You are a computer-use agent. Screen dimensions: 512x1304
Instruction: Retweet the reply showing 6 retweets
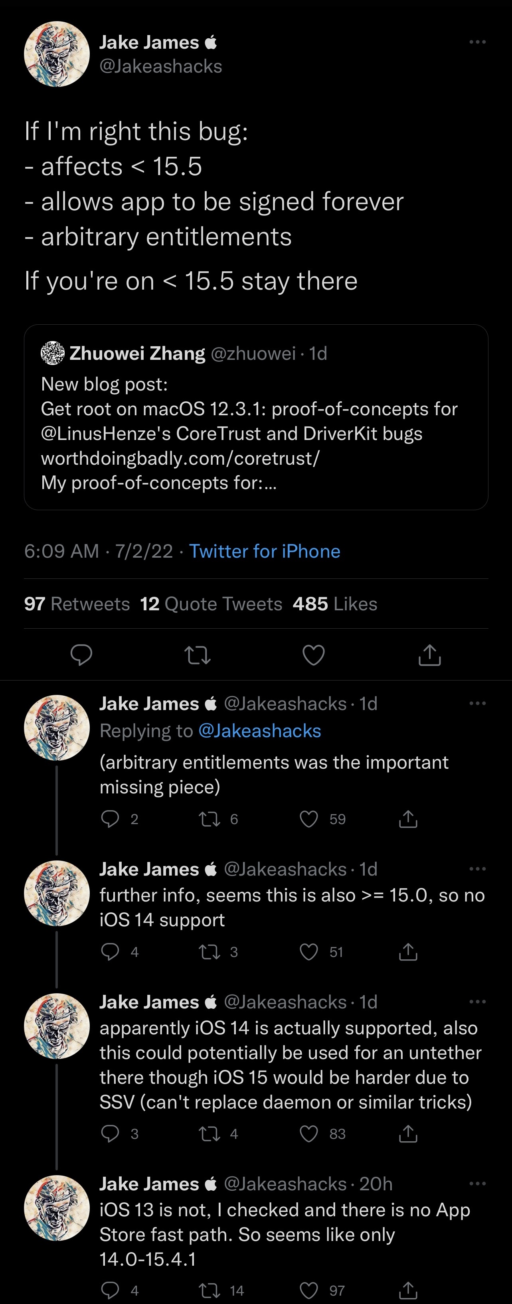[x=210, y=819]
